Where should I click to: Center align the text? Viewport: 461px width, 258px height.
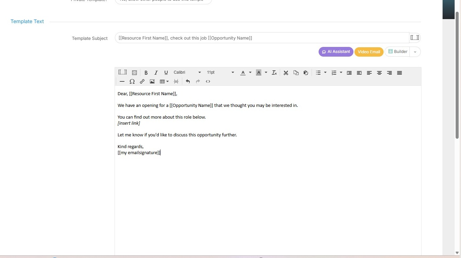pos(379,73)
